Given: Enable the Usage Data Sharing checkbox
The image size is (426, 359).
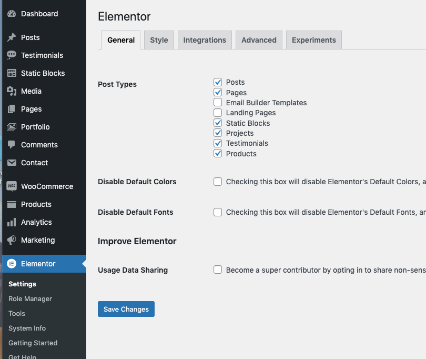Looking at the screenshot, I should pos(218,270).
